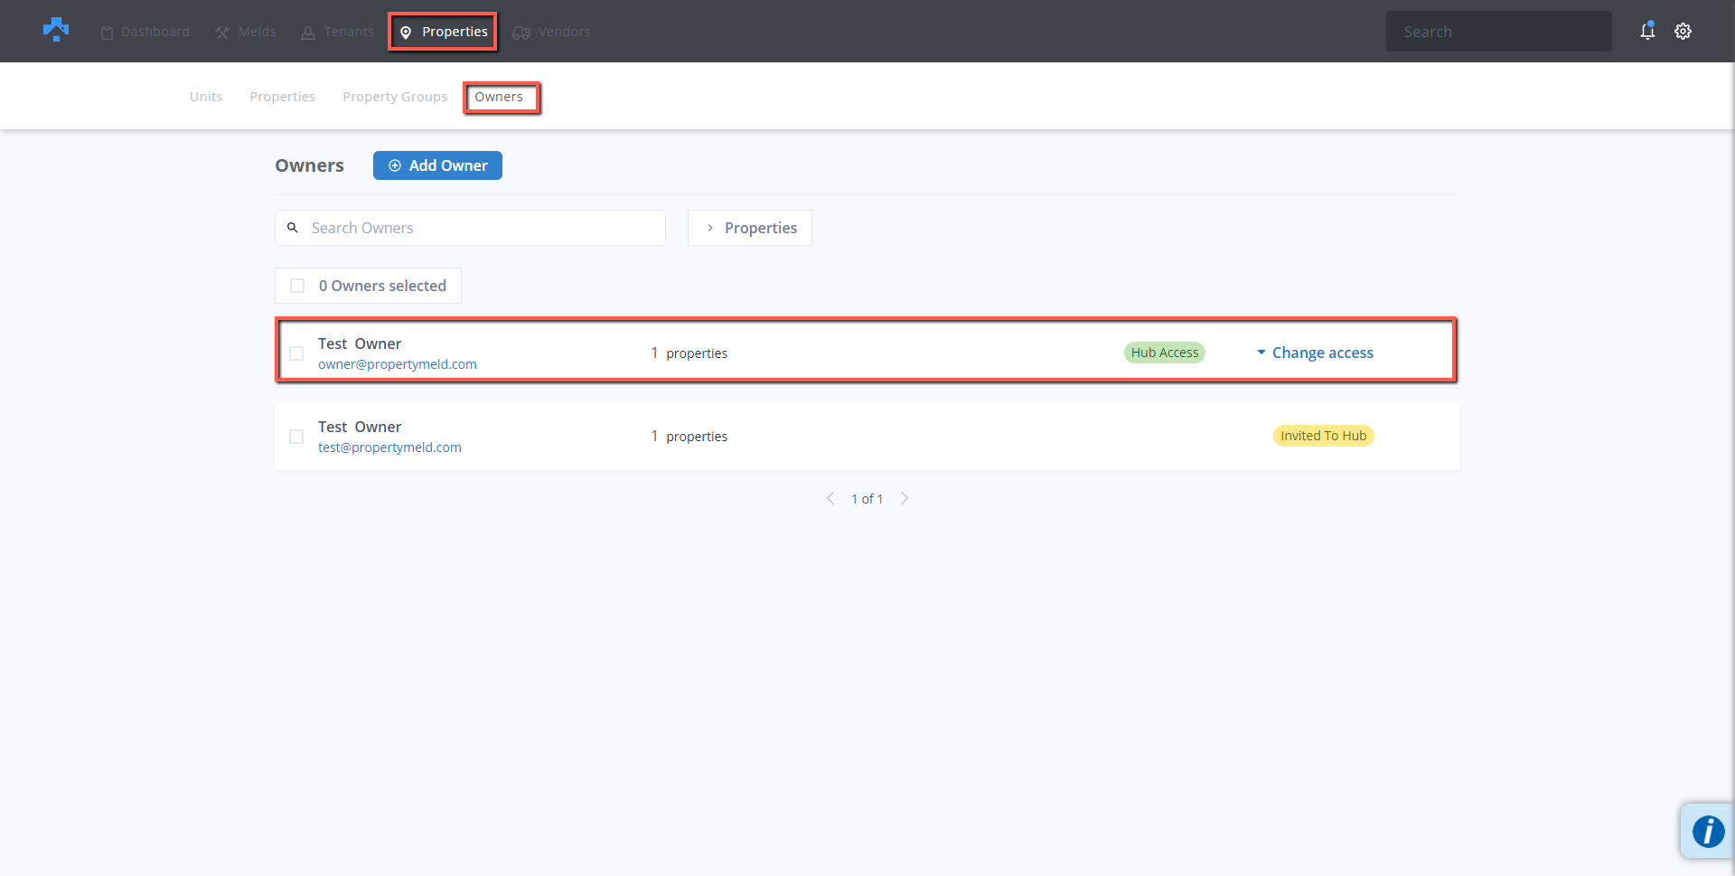
Task: Open the test@propertymeld.com email link
Action: (x=389, y=447)
